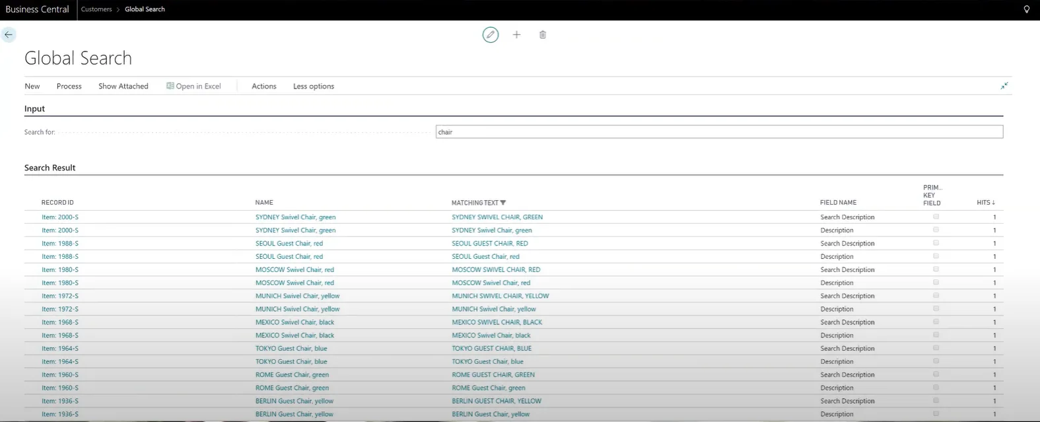Open record link Item: 1972-S

pos(60,296)
